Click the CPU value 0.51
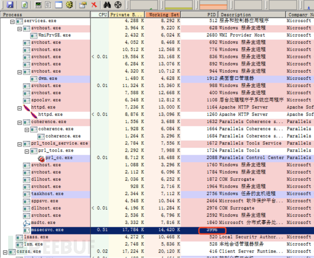The width and height of the screenshot is (314, 258). 102,230
